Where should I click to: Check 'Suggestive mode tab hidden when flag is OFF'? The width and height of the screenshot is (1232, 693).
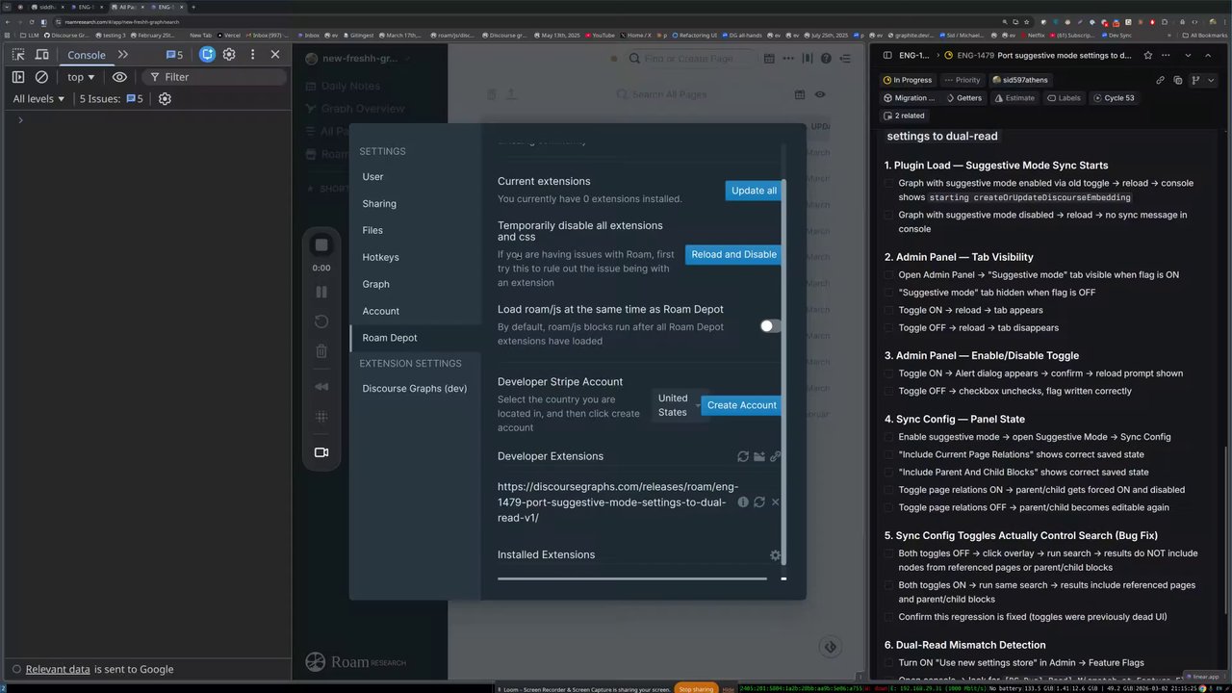[890, 293]
